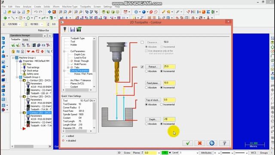Click the G1 post icon in Operations Manager
Image resolution: width=275 pixels, height=155 pixels.
pyautogui.click(x=43, y=45)
